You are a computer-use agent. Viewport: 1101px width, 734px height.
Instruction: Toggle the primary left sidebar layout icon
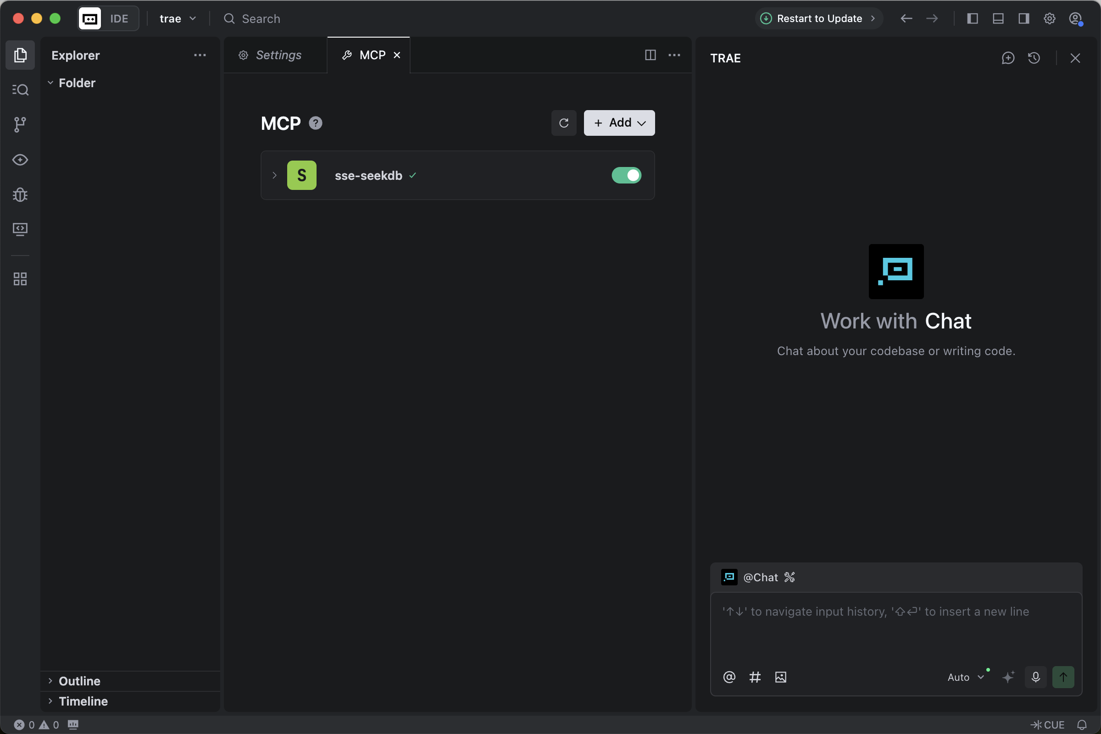point(972,19)
